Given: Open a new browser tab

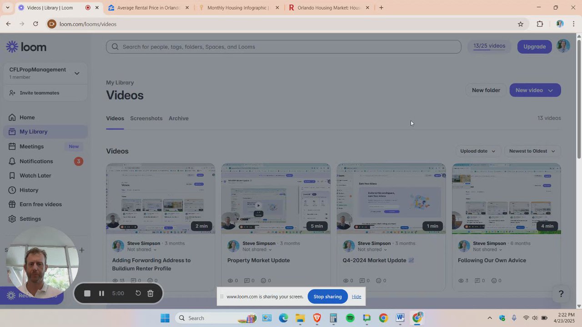Looking at the screenshot, I should 381,8.
